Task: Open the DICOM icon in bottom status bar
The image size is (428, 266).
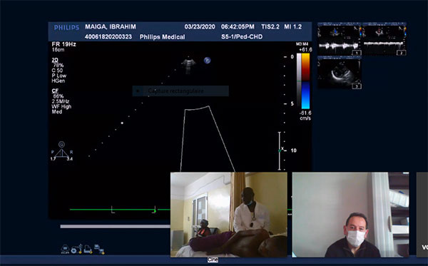Action: (65, 249)
